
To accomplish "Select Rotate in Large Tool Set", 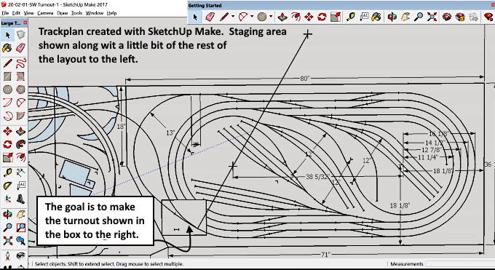I will tap(7, 144).
